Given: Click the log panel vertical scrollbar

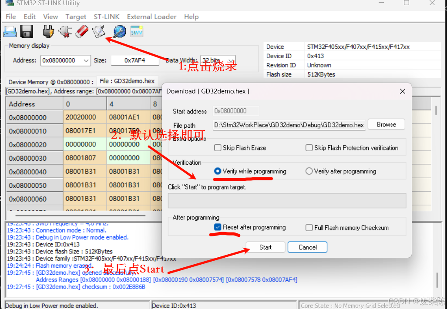Looking at the screenshot, I should tap(437, 280).
